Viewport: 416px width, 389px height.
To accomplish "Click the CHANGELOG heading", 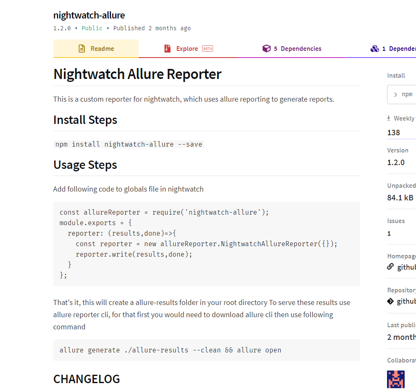I will point(87,379).
